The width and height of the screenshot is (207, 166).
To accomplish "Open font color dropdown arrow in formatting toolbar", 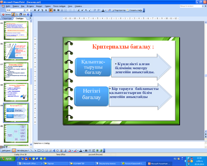I will (106, 10).
